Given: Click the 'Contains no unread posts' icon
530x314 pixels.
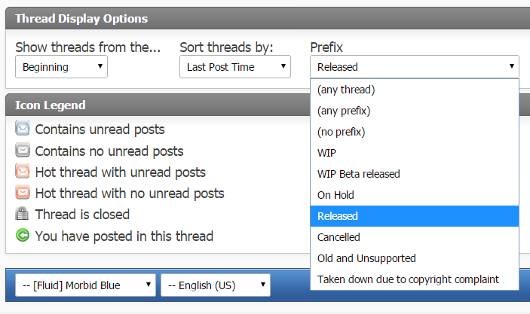Looking at the screenshot, I should point(23,151).
